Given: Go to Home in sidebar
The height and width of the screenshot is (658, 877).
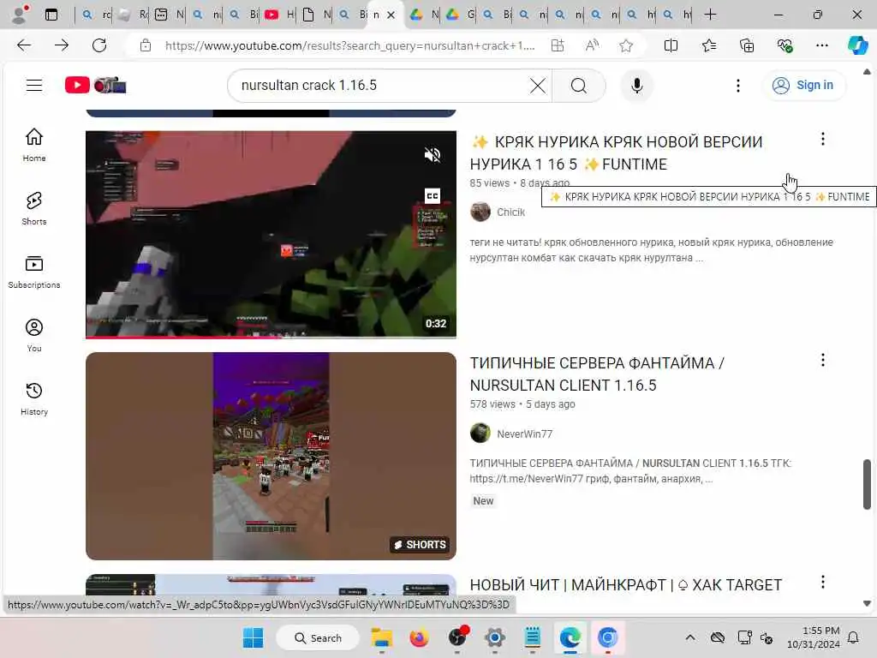Looking at the screenshot, I should coord(34,144).
